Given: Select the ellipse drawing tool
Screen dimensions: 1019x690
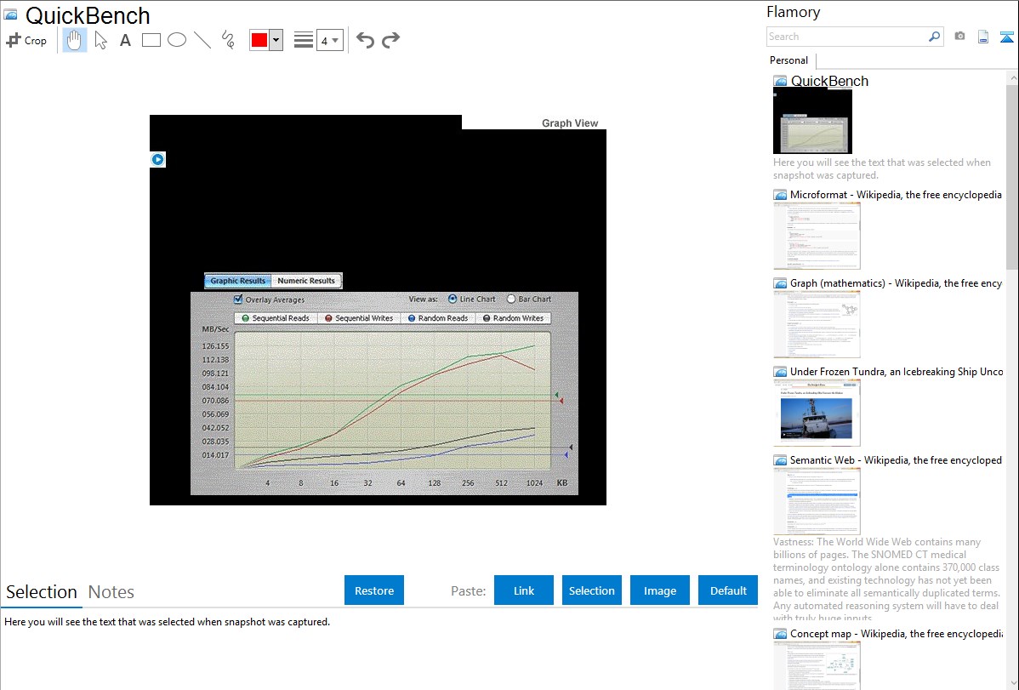Looking at the screenshot, I should (177, 40).
